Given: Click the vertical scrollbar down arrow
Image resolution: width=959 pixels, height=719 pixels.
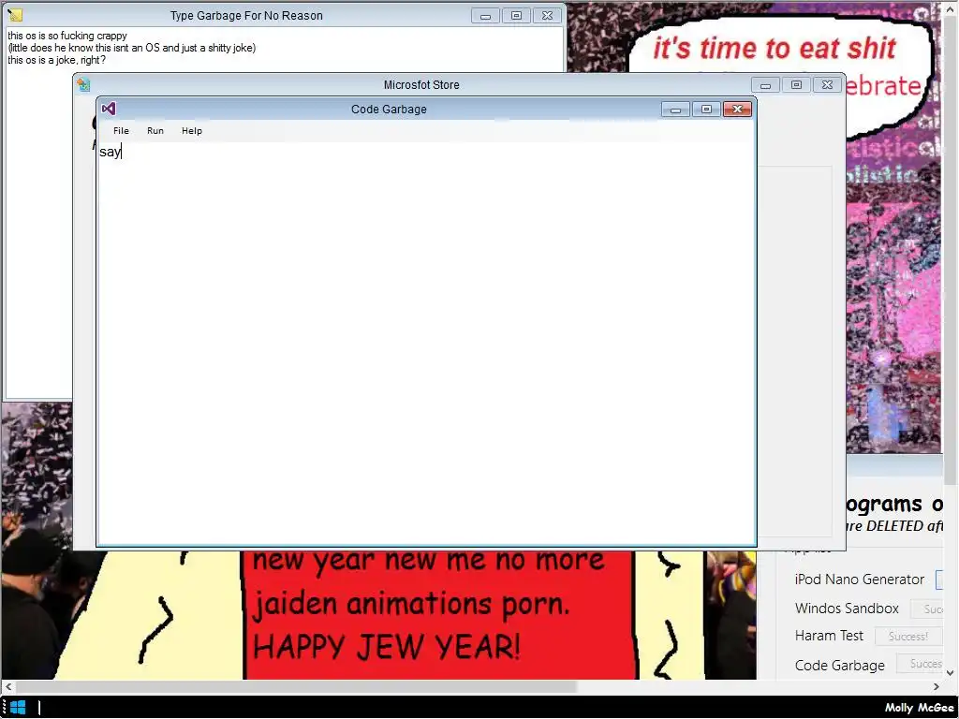Looking at the screenshot, I should (x=951, y=673).
